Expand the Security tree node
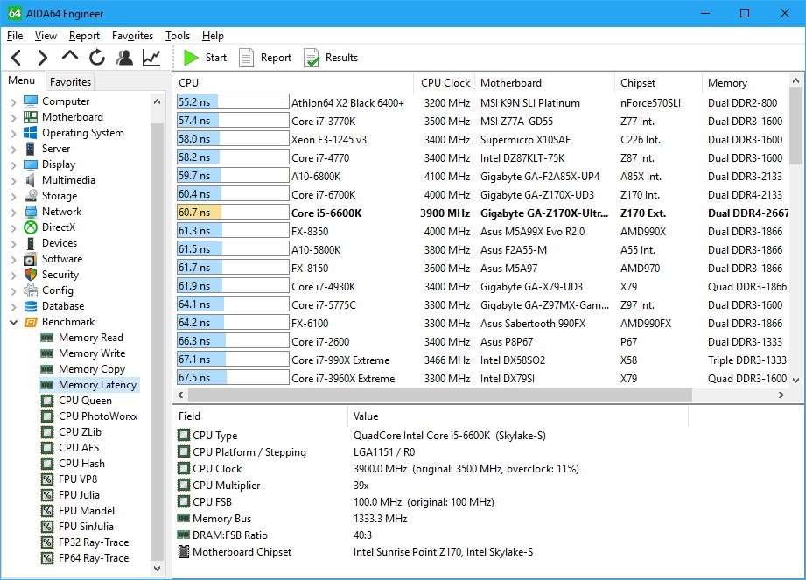Screen dimensions: 806x580 coord(13,275)
